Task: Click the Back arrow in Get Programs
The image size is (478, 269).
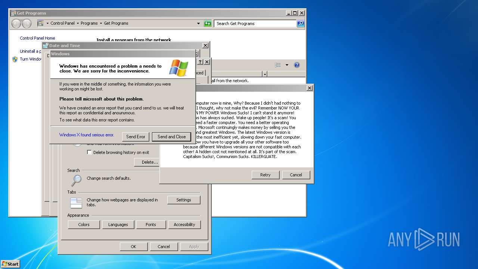Action: tap(16, 24)
